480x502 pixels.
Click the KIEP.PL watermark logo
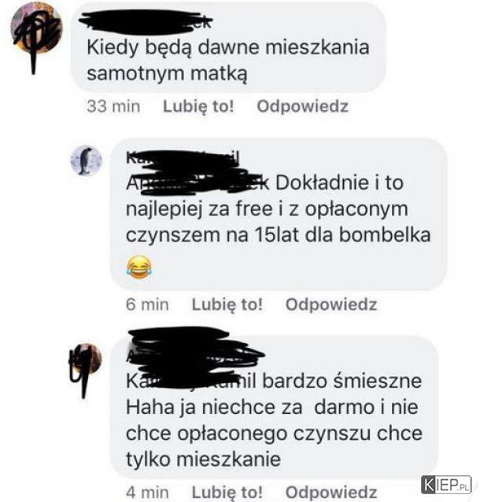(446, 485)
